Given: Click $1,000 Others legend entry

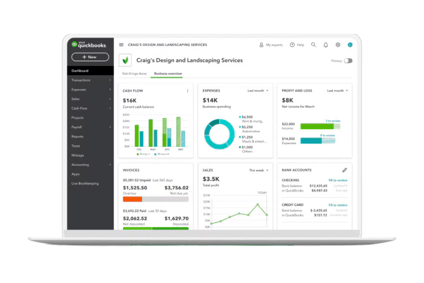Looking at the screenshot, I should click(246, 149).
